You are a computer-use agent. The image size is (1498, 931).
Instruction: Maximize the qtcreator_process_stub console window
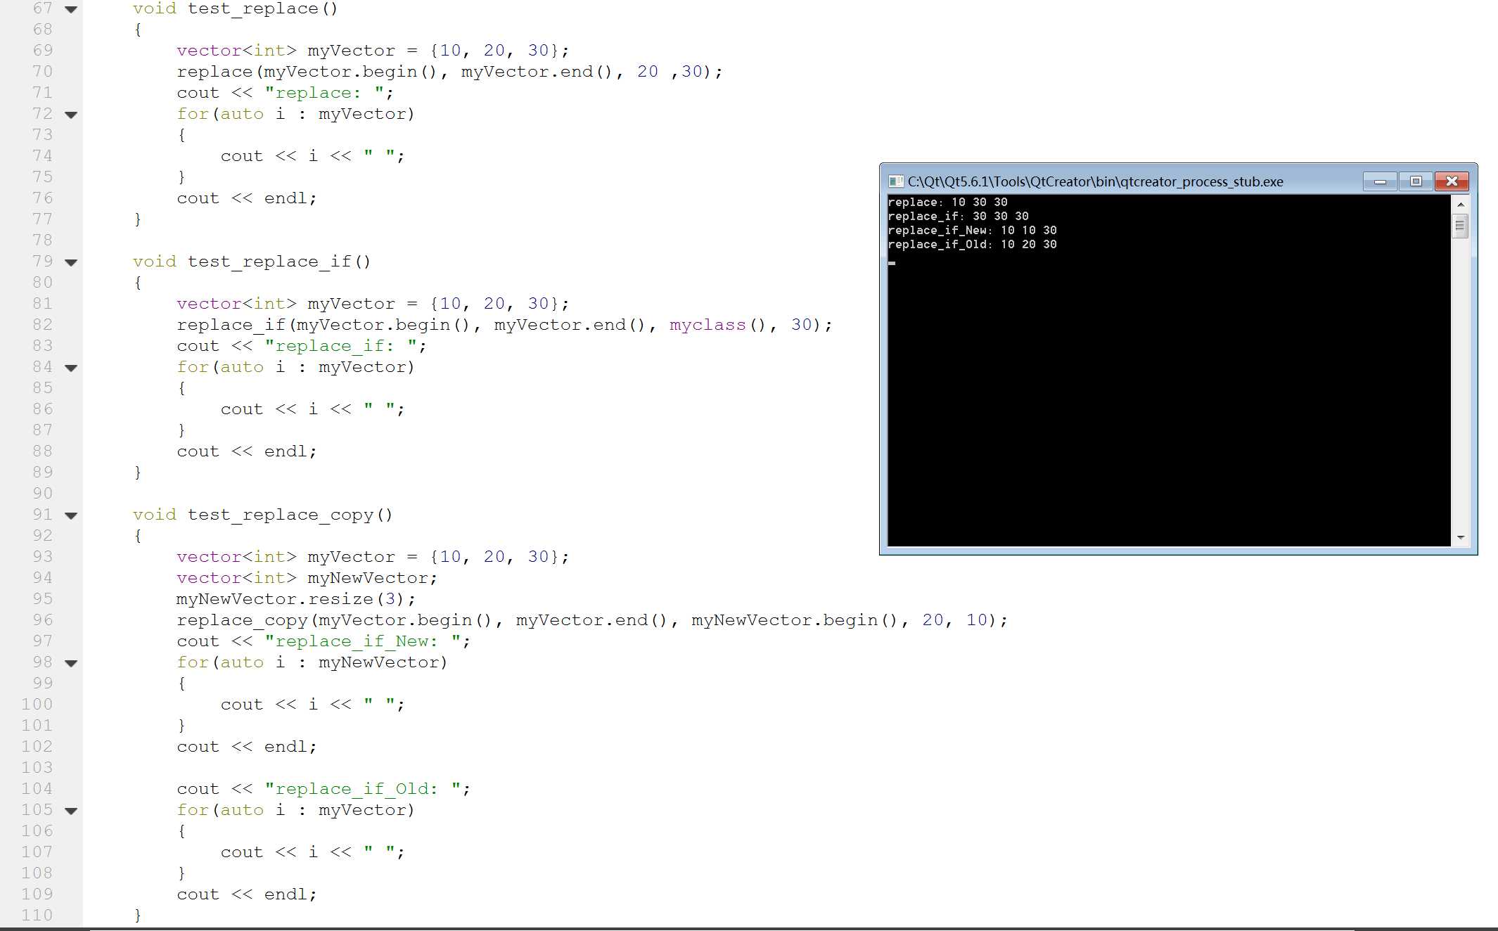tap(1416, 181)
